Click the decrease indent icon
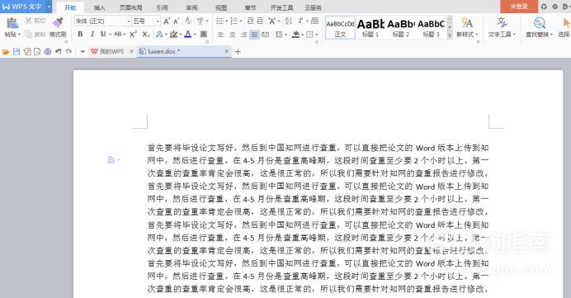Viewport: 571px width, 298px height. pos(250,21)
